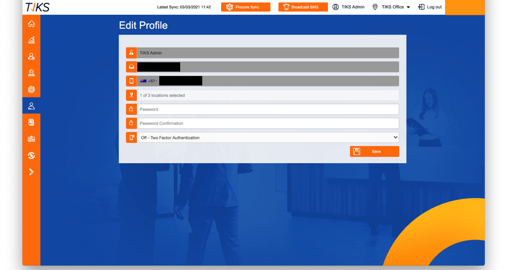Select the highlighted profile icon in the sidebar

(32, 106)
